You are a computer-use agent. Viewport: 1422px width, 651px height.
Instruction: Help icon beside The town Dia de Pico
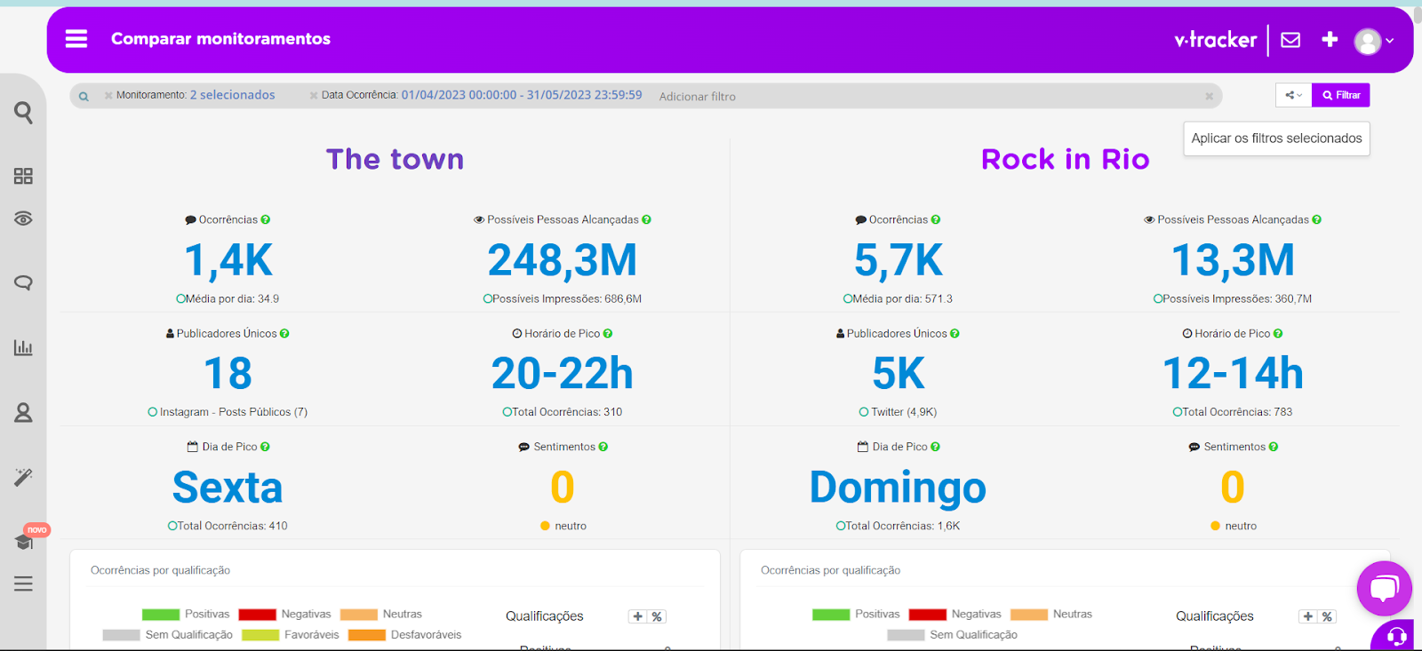tap(265, 447)
